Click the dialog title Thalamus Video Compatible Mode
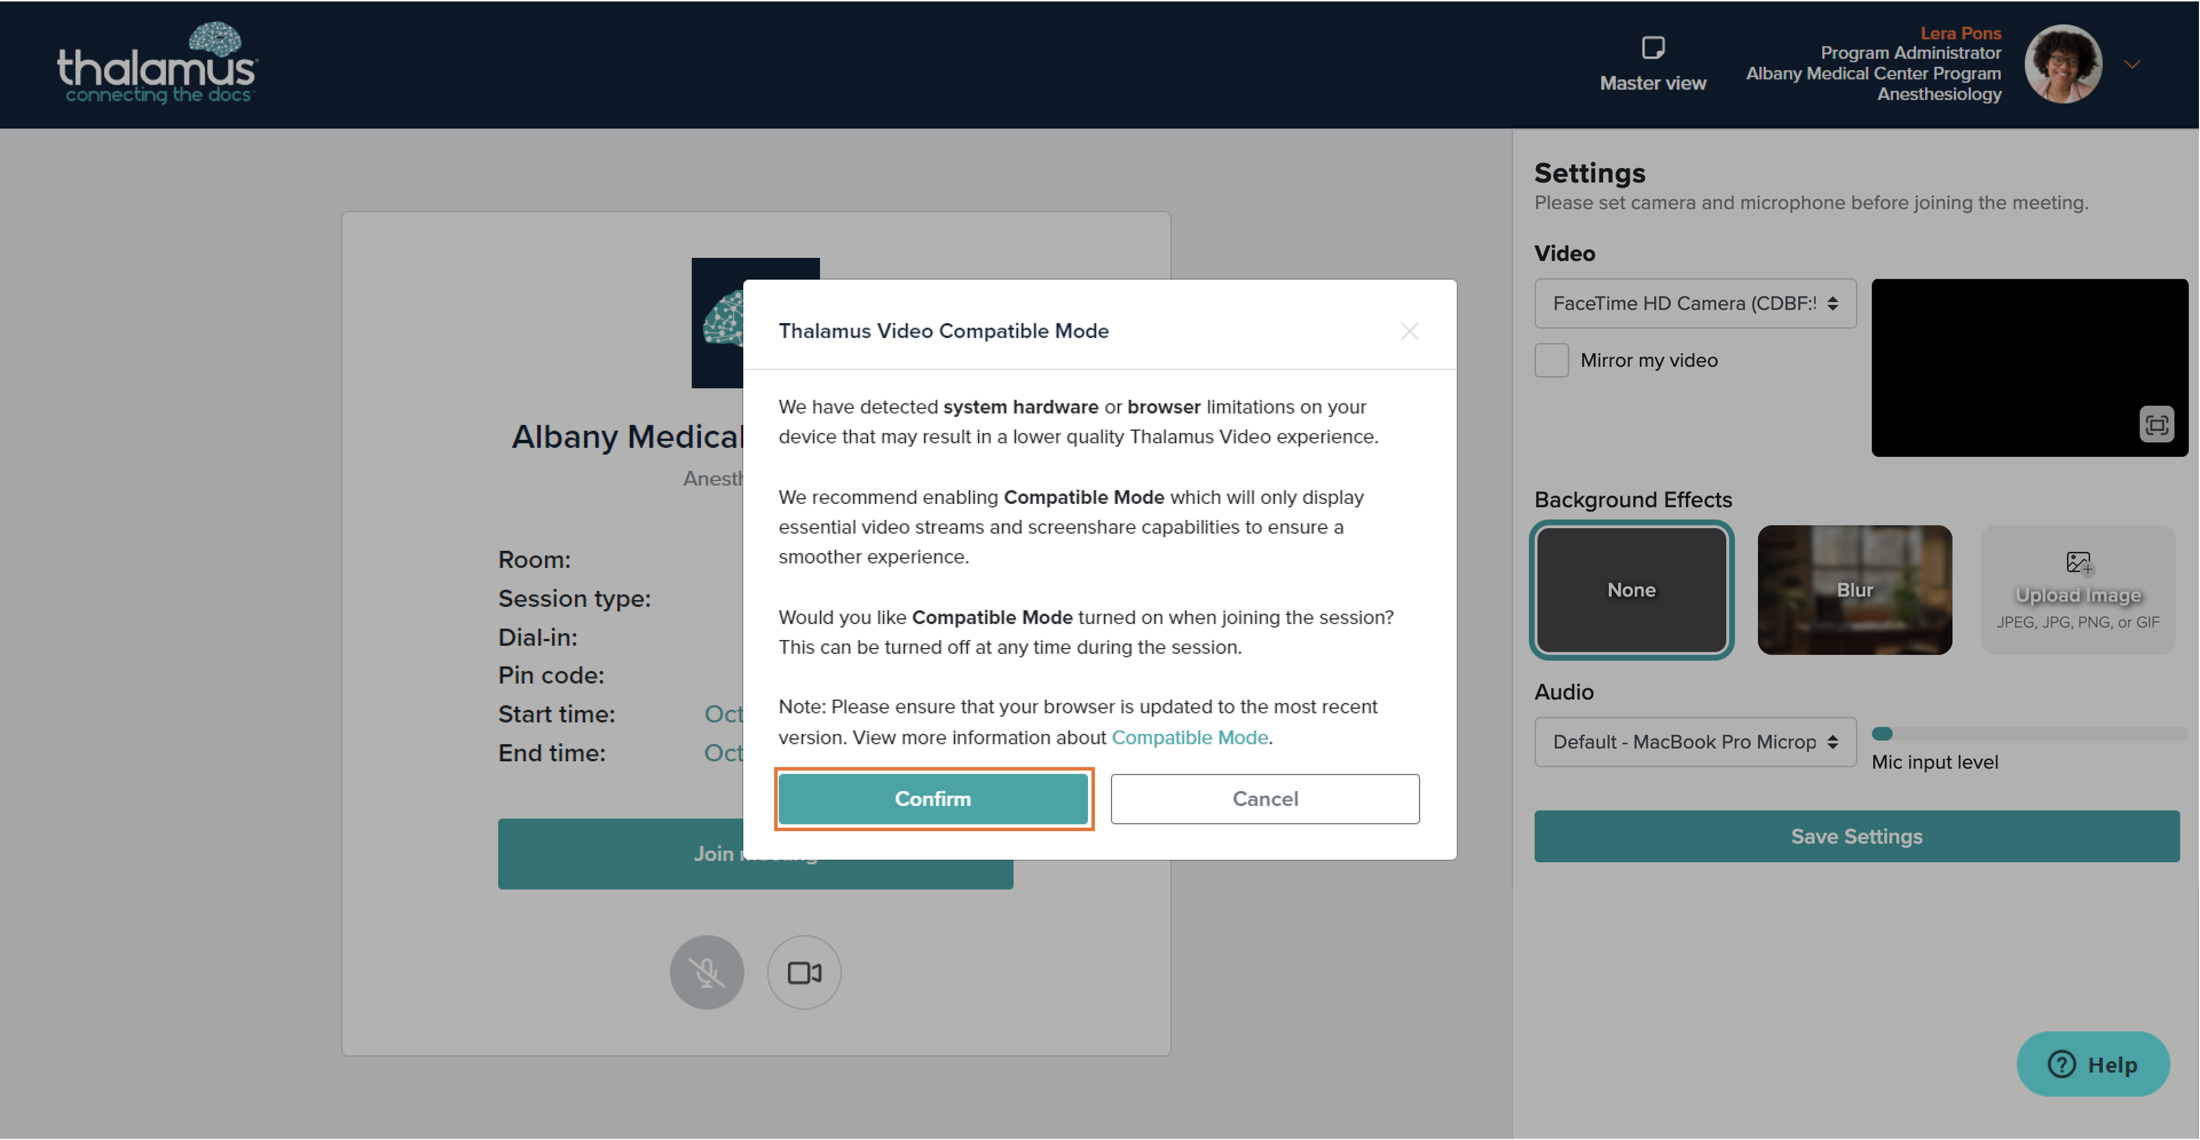The height and width of the screenshot is (1140, 2200). click(x=944, y=330)
